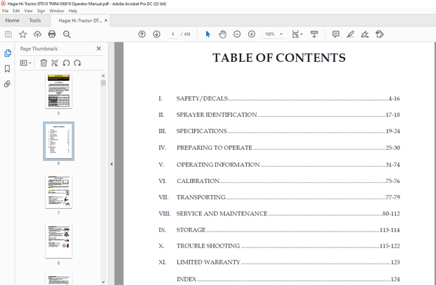Image resolution: width=436 pixels, height=285 pixels.
Task: Click the upload to cloud icon
Action: (x=37, y=34)
